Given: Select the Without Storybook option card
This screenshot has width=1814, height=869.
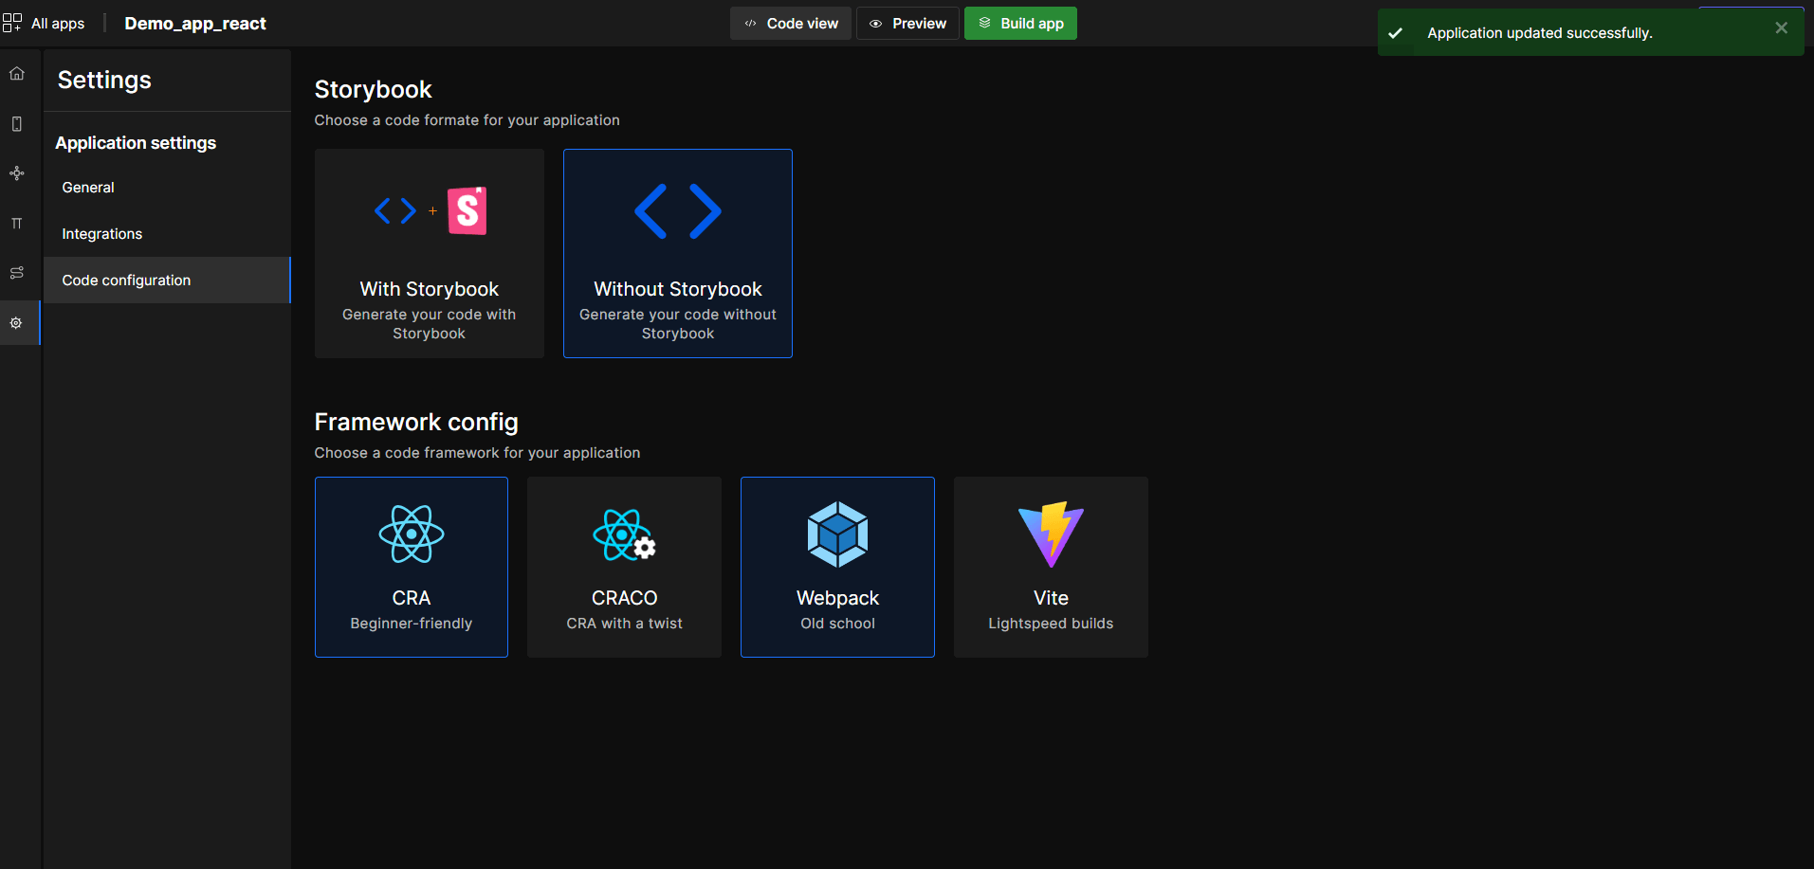Looking at the screenshot, I should [x=678, y=253].
